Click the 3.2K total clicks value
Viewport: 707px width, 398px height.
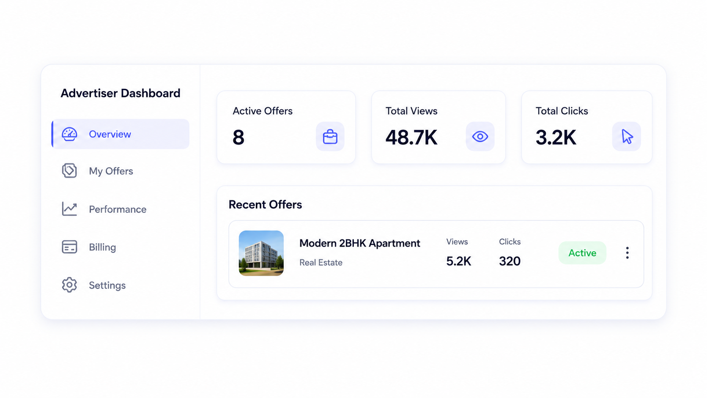[x=556, y=137]
